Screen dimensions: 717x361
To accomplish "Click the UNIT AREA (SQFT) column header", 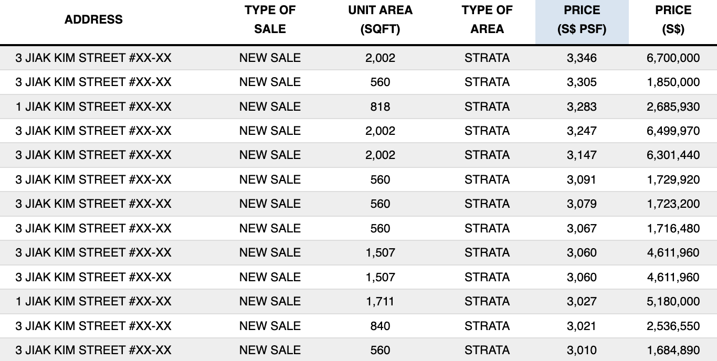I will [x=380, y=20].
